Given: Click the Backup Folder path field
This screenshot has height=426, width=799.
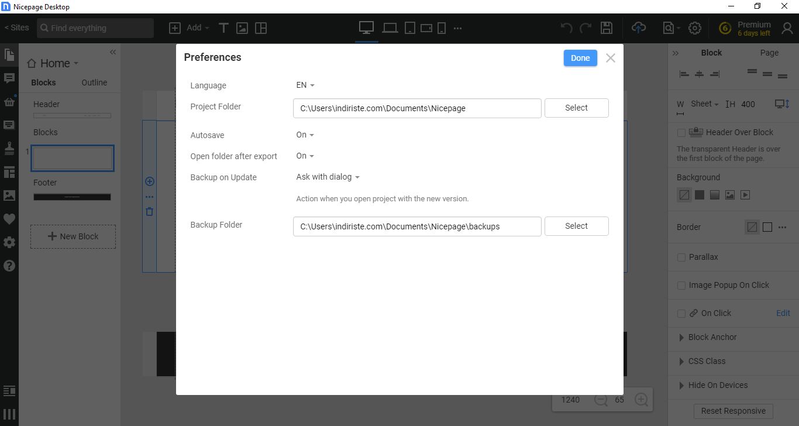Looking at the screenshot, I should point(417,226).
